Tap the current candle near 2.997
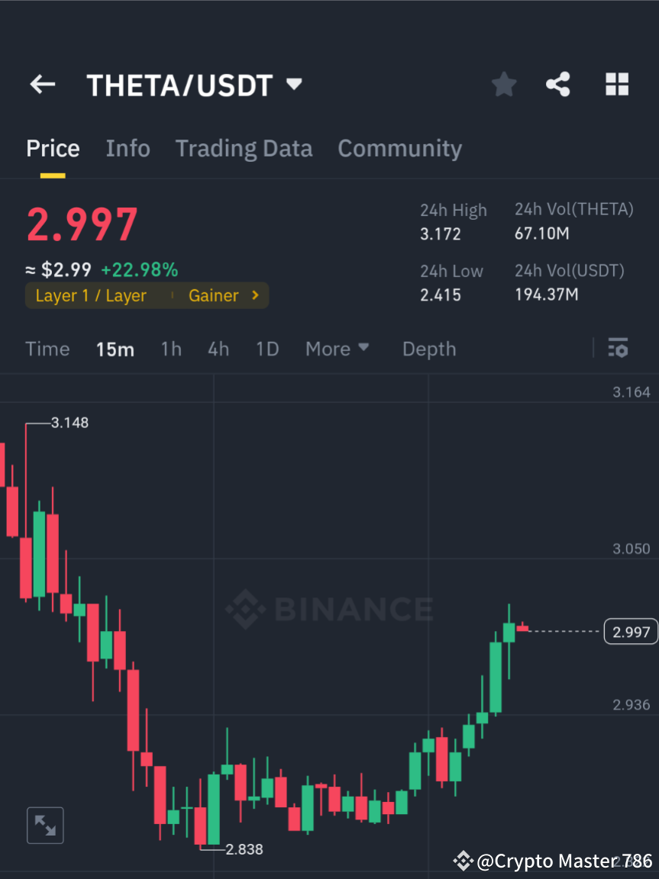This screenshot has height=879, width=659. [x=522, y=627]
